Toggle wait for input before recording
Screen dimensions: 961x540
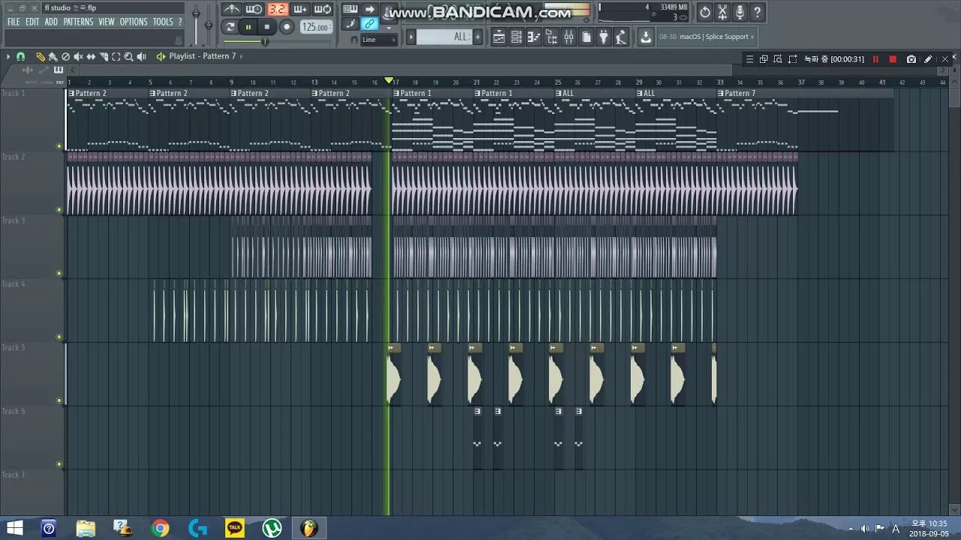point(255,9)
